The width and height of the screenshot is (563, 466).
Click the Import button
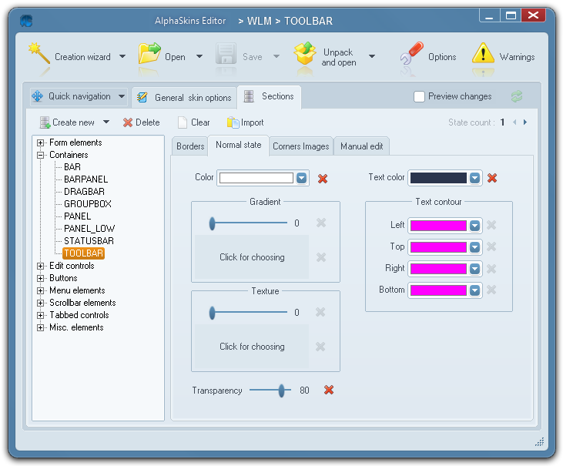[x=245, y=122]
